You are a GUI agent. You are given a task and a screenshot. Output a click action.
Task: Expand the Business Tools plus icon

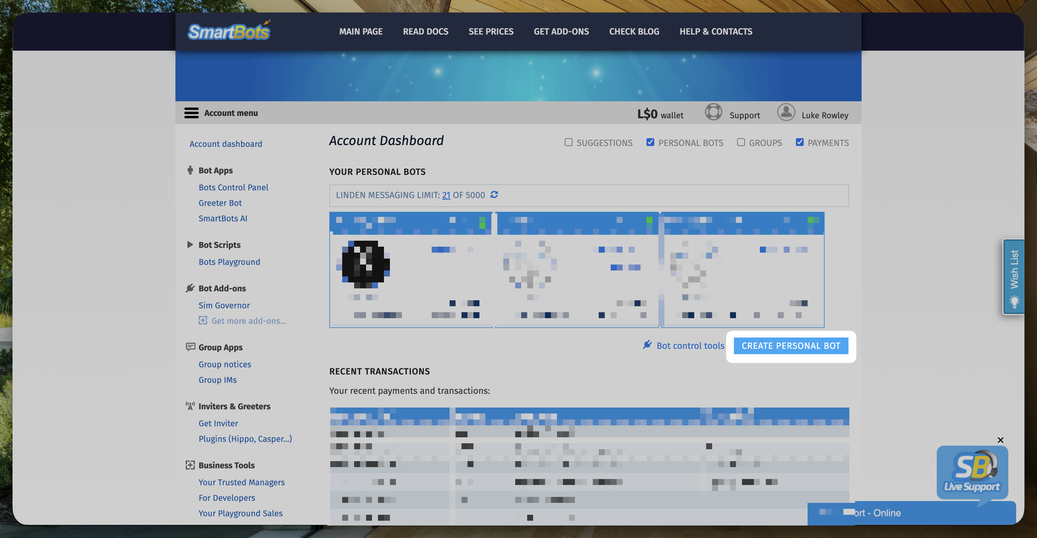(x=190, y=465)
